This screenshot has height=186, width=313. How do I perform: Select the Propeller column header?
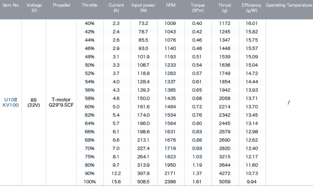click(62, 5)
